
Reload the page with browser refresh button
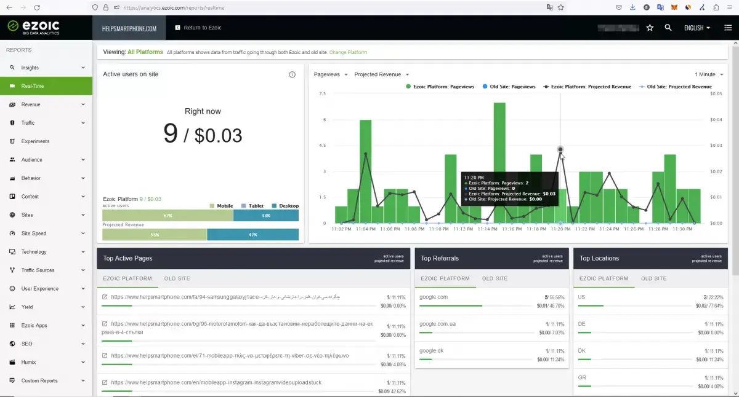(x=37, y=7)
